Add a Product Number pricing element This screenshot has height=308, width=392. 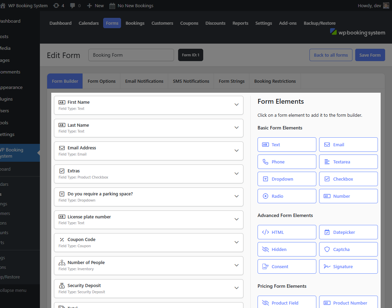tap(348, 302)
